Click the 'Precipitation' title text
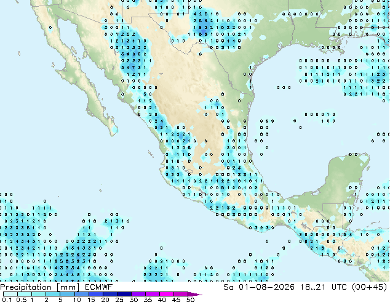This screenshot has width=390, height=302. (x=26, y=287)
